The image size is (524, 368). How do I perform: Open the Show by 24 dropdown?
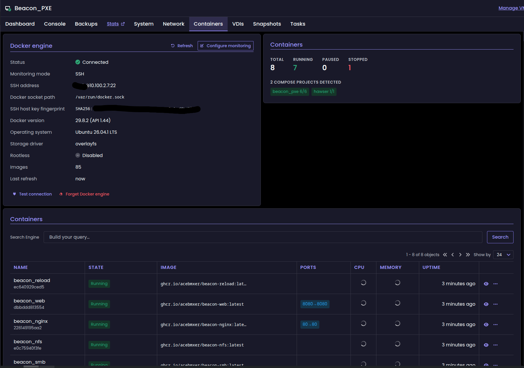[x=503, y=255]
